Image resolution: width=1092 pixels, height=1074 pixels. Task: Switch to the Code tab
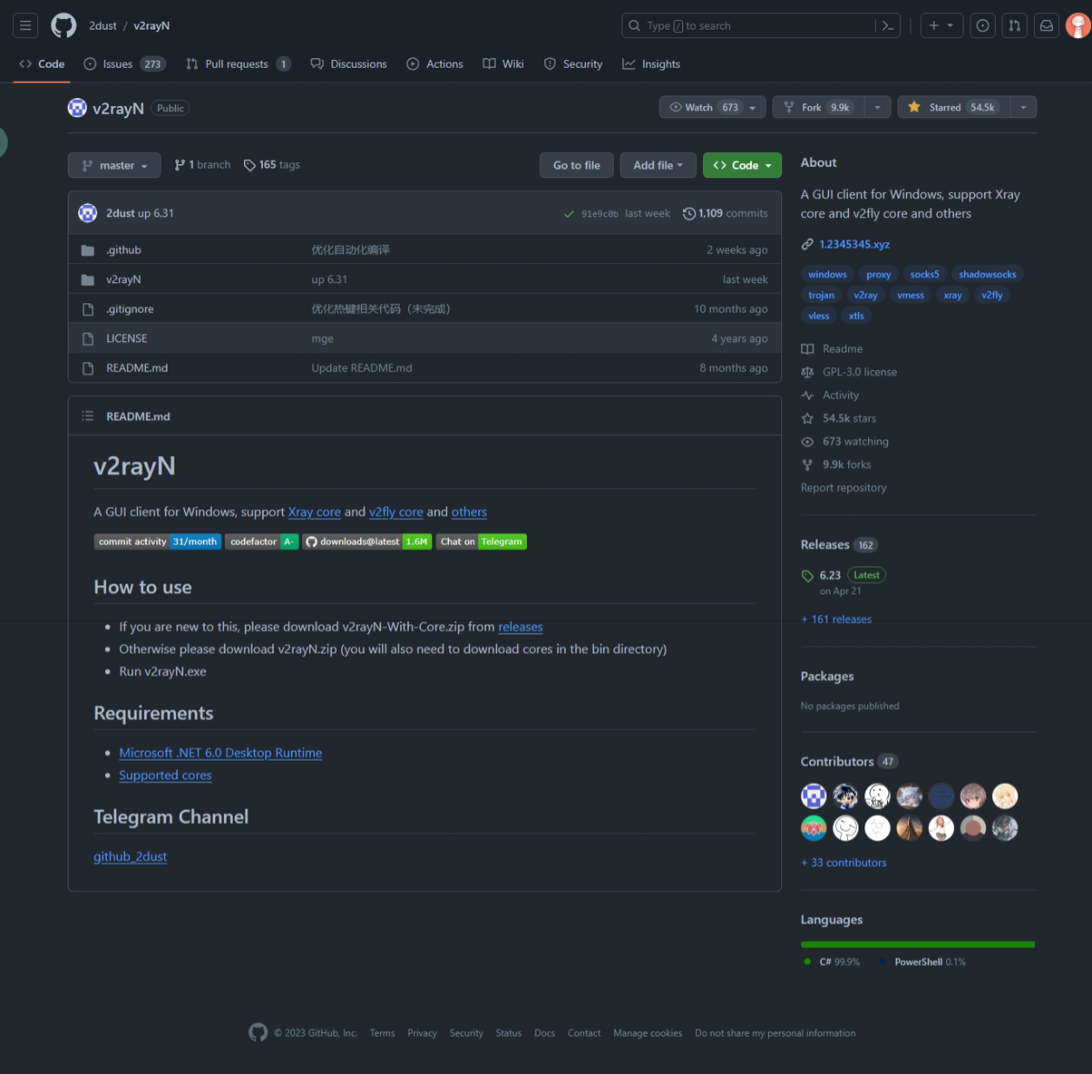[x=42, y=64]
